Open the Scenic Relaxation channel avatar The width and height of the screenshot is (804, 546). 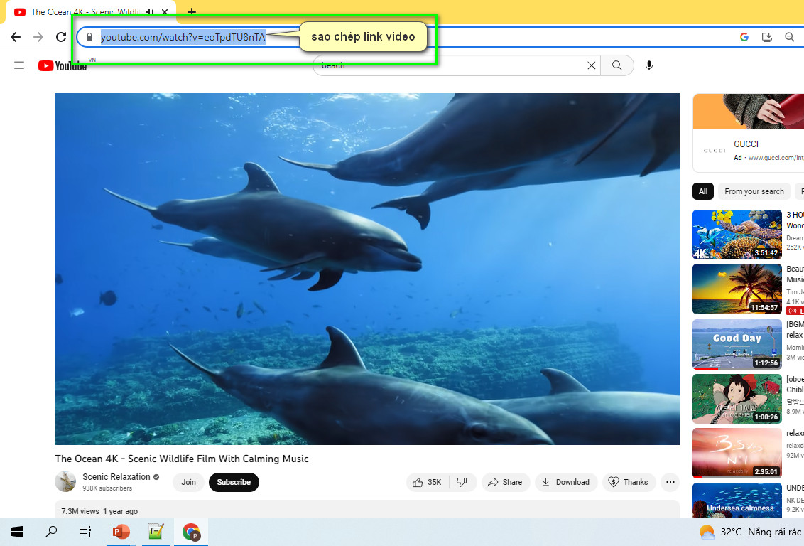point(65,481)
